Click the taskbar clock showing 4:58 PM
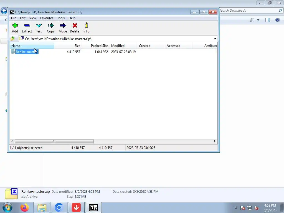This screenshot has height=213, width=284. (x=270, y=208)
